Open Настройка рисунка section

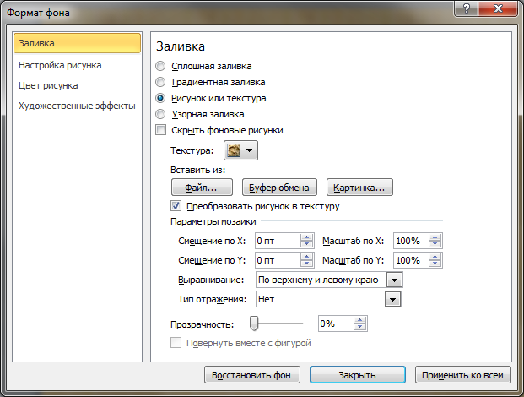click(60, 65)
